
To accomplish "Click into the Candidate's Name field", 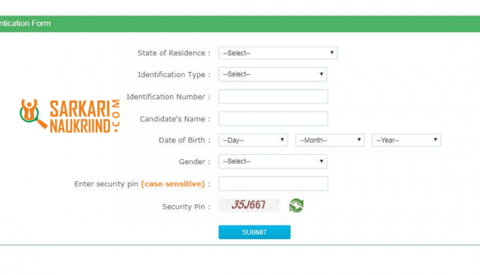I will coord(273,119).
